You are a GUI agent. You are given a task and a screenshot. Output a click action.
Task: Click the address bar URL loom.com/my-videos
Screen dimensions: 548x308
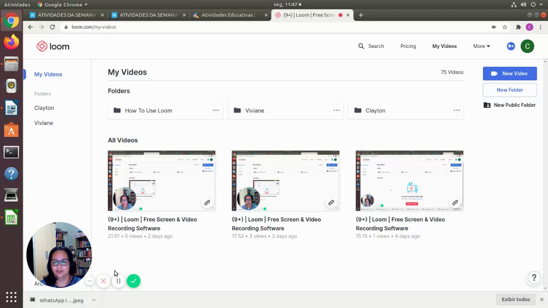coord(94,27)
